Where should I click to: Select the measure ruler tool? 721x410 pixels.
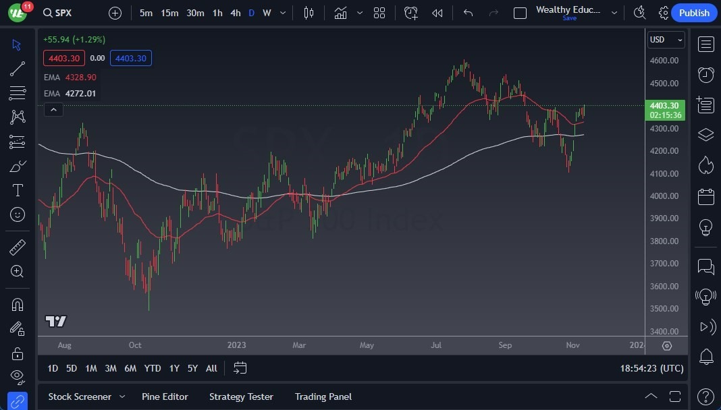17,247
